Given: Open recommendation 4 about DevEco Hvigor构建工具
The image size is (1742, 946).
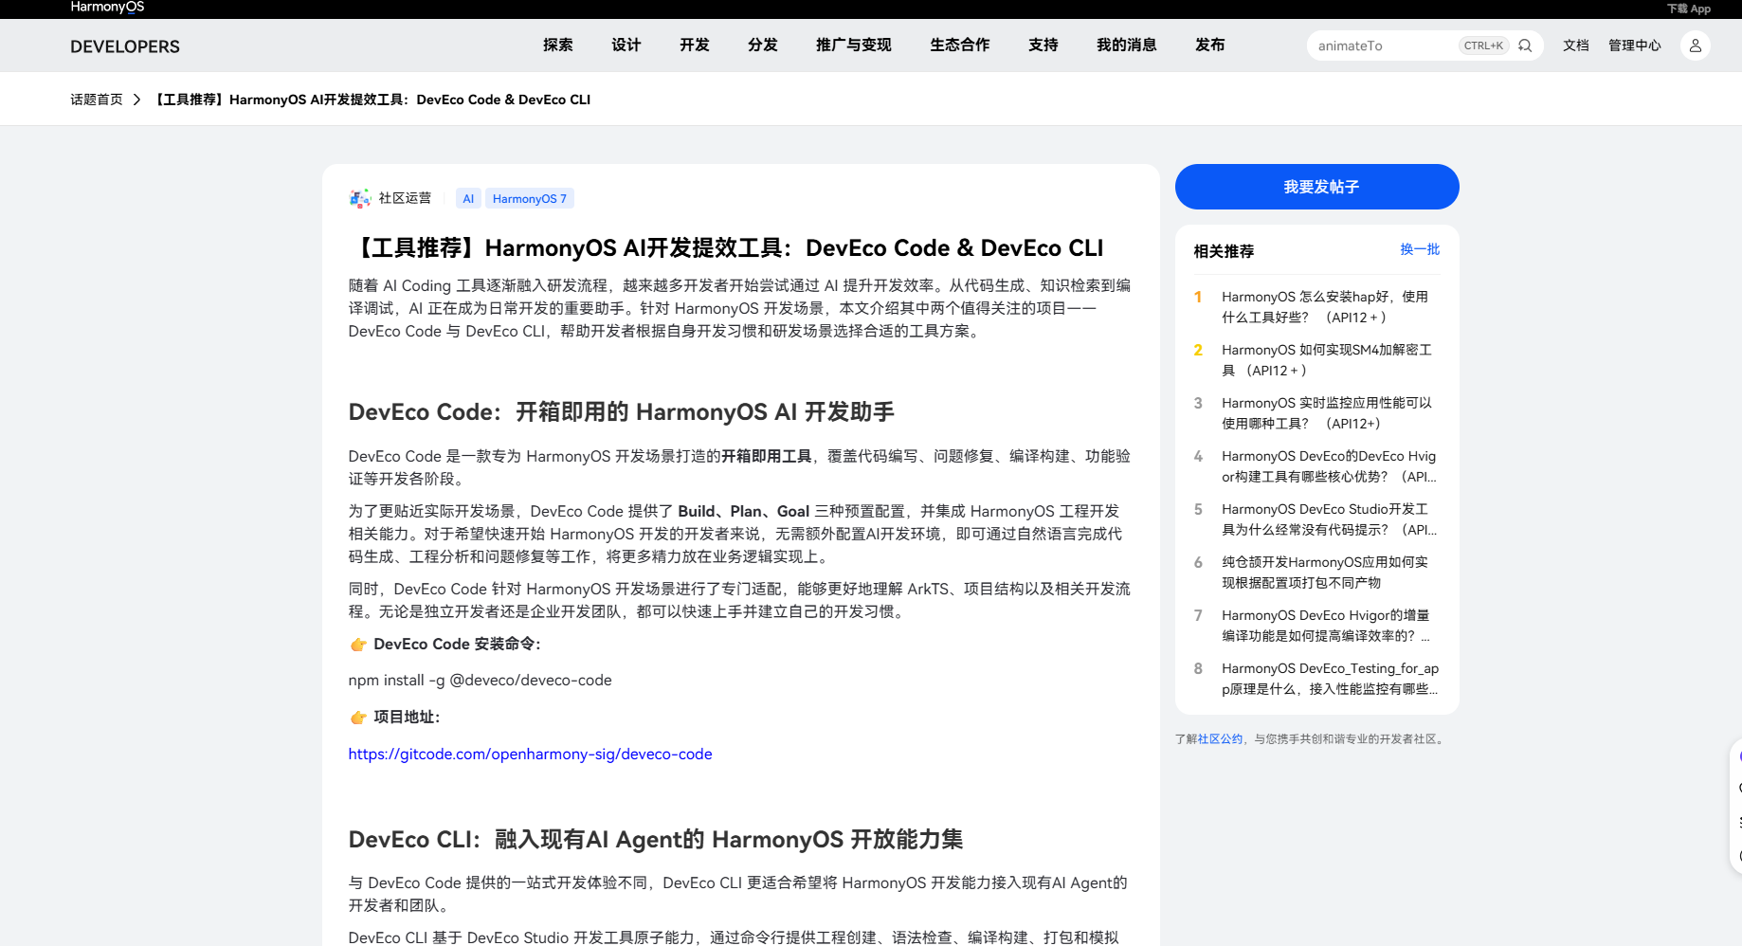Looking at the screenshot, I should [x=1329, y=466].
